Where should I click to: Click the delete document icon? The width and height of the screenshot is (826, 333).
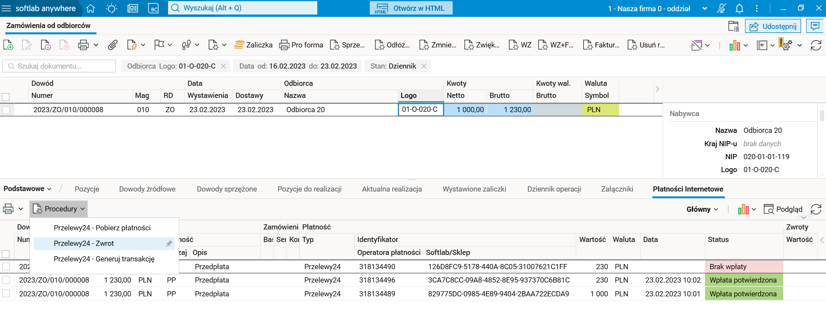click(x=64, y=45)
